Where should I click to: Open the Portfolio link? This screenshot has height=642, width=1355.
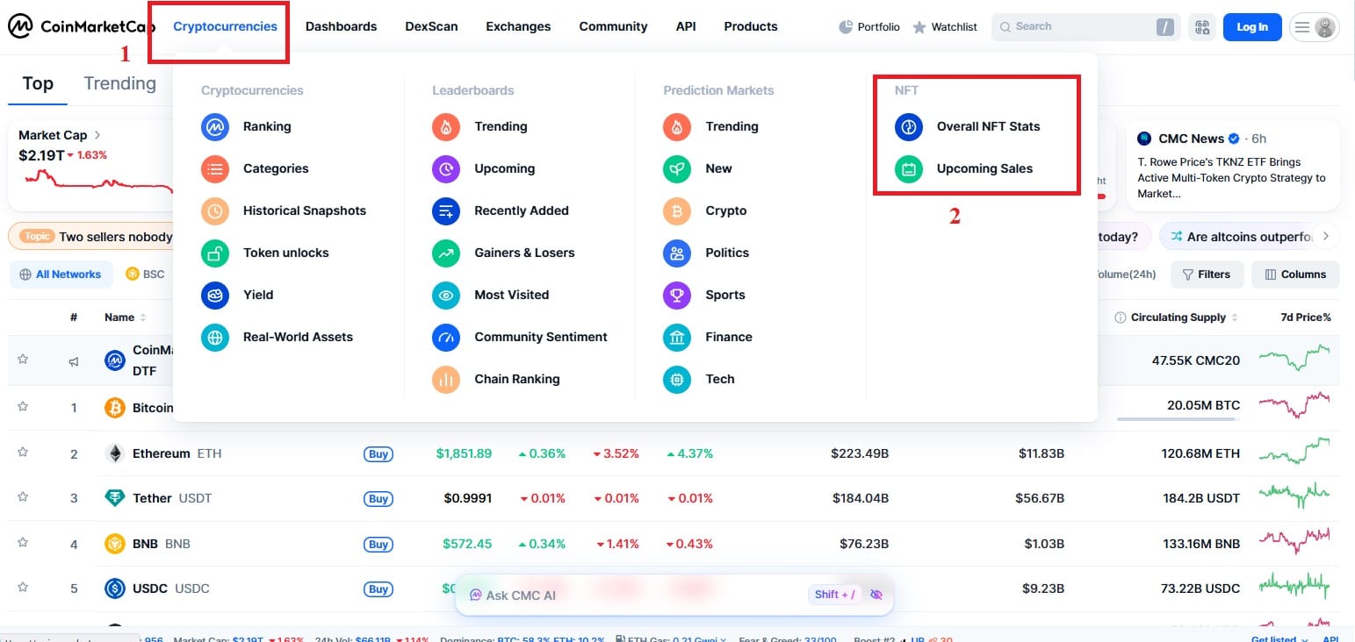point(869,27)
